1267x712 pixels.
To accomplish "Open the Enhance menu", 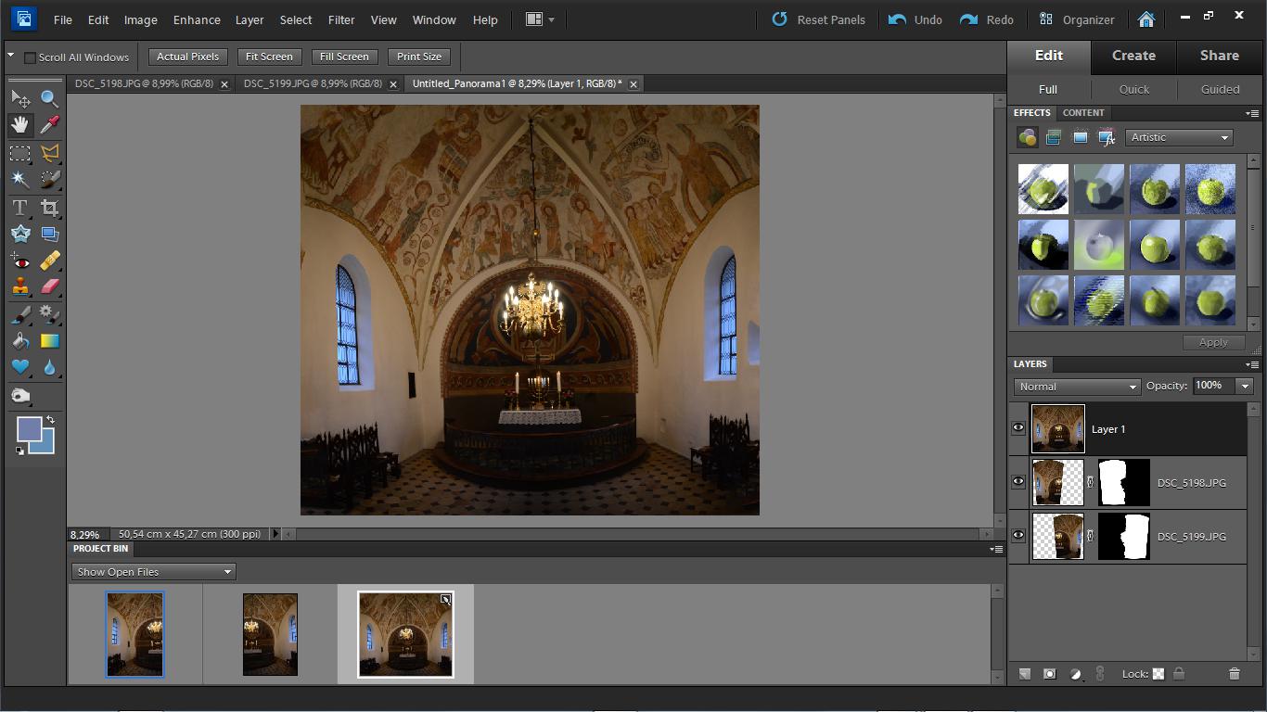I will tap(197, 19).
